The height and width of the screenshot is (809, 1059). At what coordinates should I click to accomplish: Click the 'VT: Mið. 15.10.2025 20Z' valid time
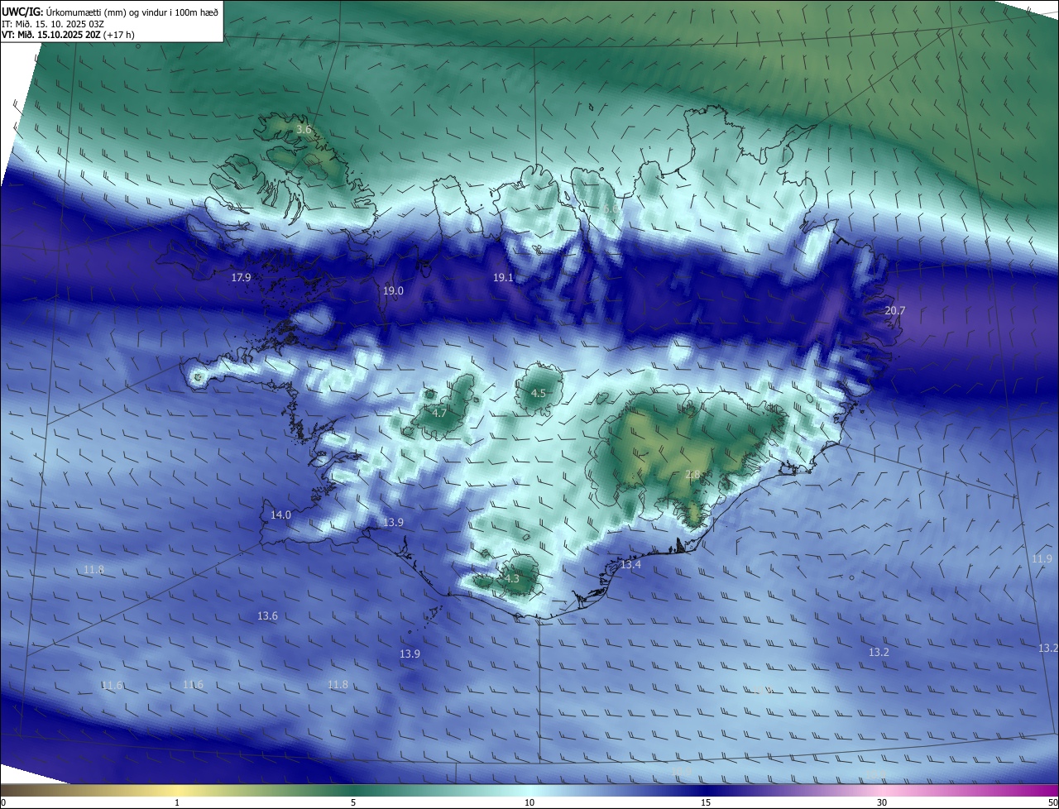(52, 35)
